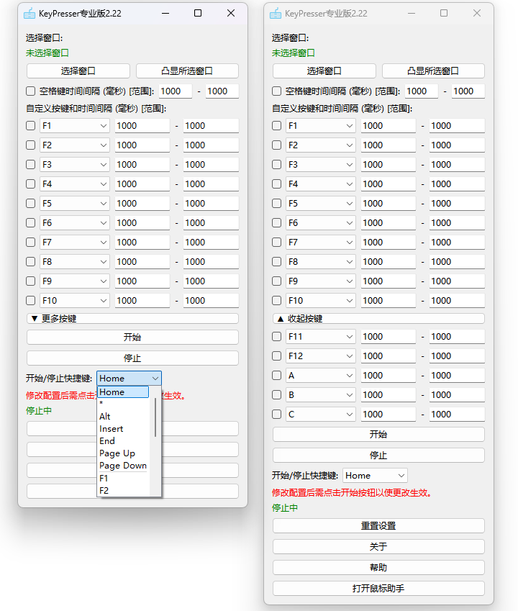Click the 打开鼠标助手 button
Viewport: 518px width, 611px height.
(378, 589)
